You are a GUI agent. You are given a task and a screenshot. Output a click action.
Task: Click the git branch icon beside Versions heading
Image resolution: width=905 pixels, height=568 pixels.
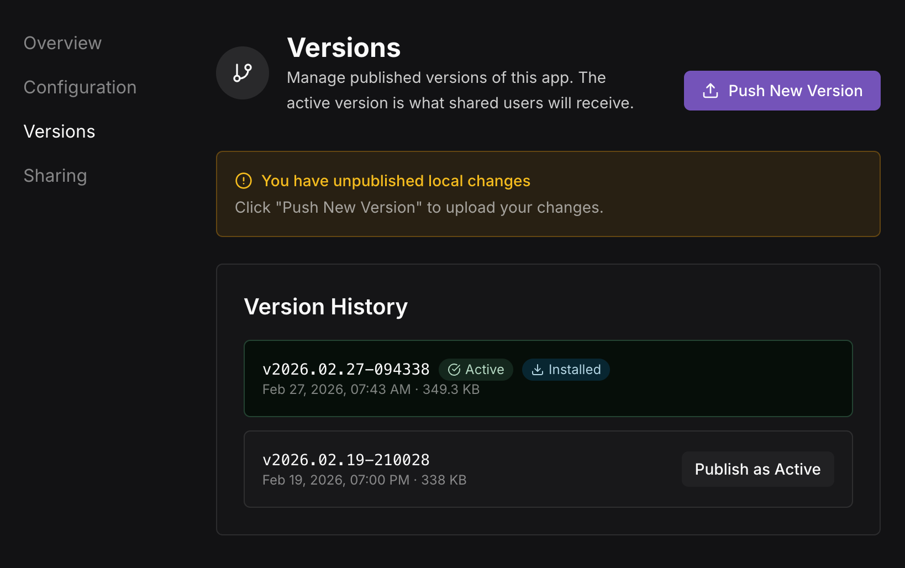click(x=242, y=73)
